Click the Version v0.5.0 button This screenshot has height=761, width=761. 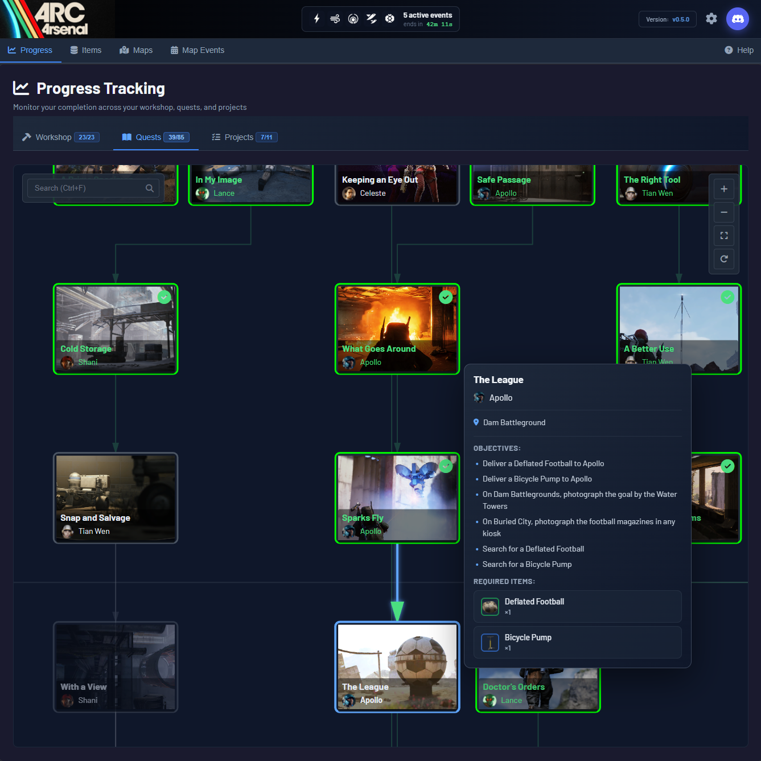667,19
